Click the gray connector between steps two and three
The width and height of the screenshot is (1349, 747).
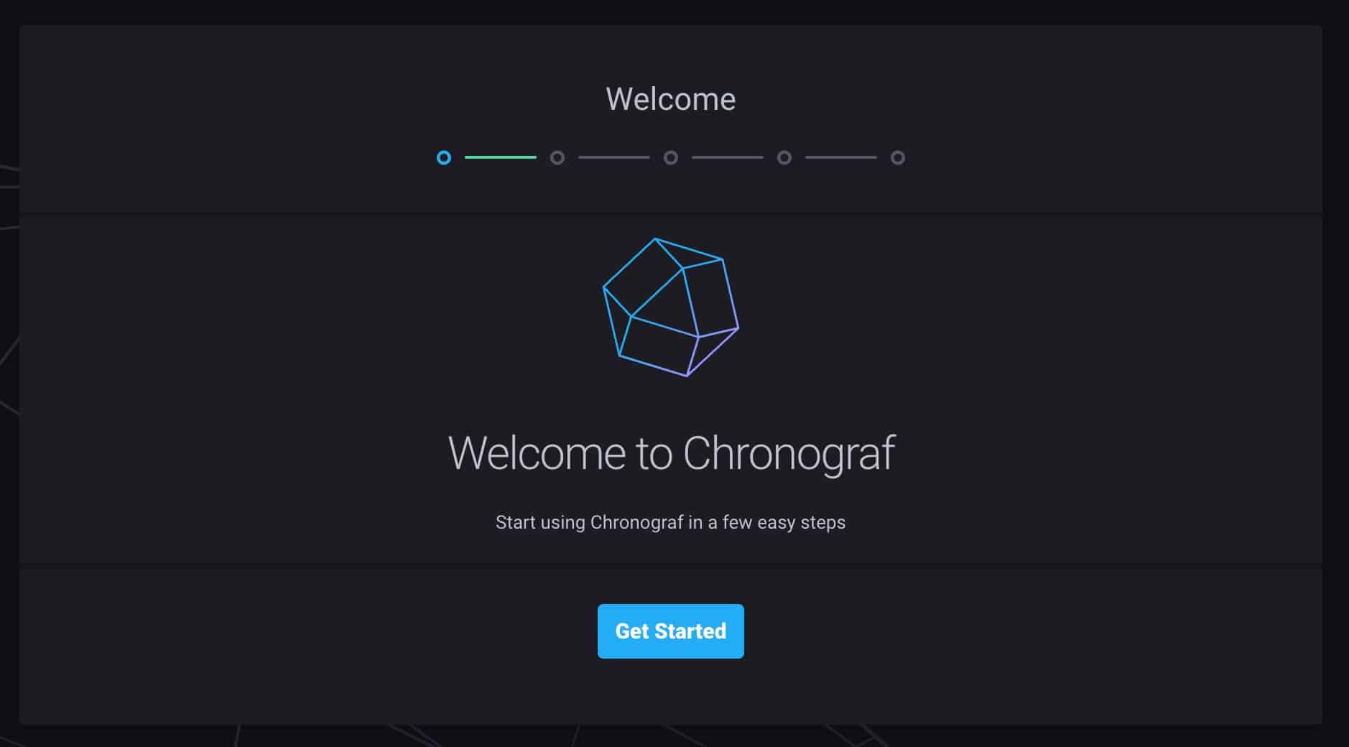614,157
